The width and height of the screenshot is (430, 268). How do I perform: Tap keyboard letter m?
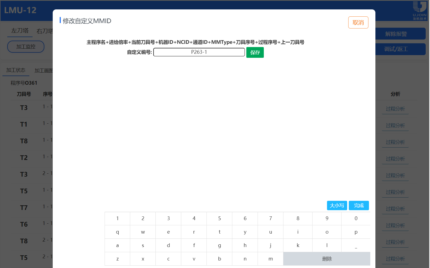(x=271, y=259)
